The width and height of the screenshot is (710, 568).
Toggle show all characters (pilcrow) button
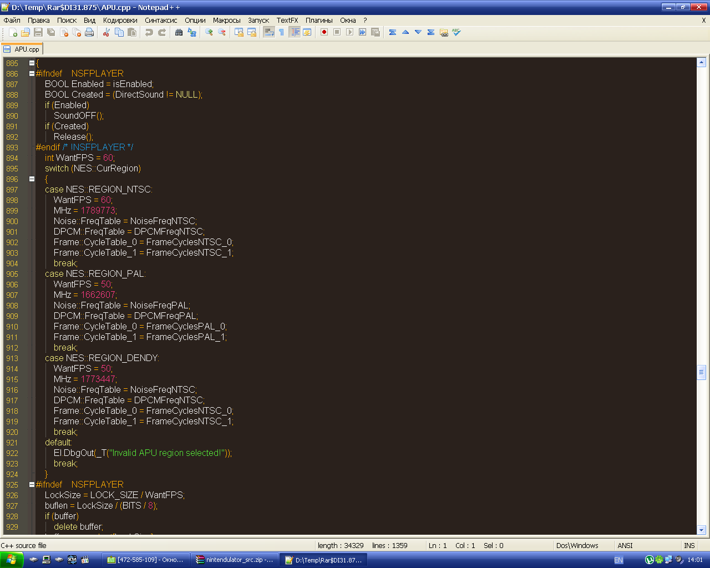[x=281, y=33]
